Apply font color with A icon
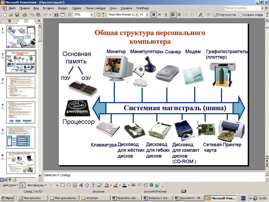This screenshot has height=202, width=269. 125,185
